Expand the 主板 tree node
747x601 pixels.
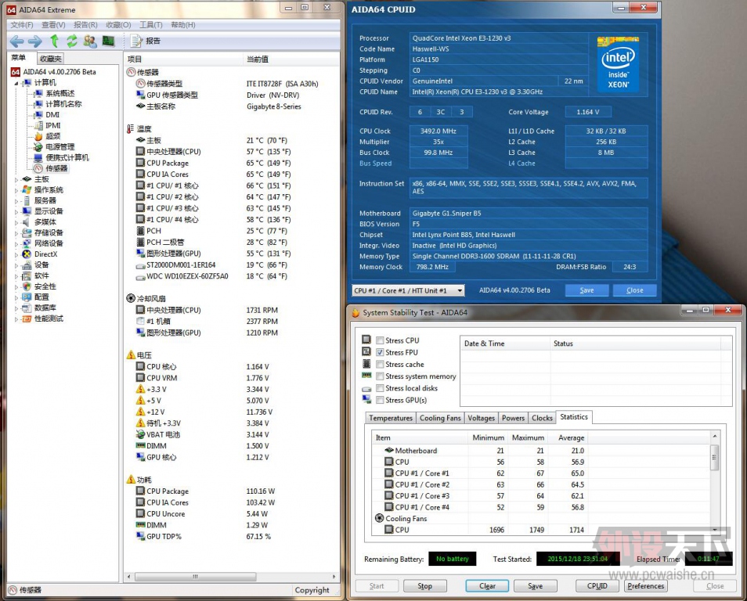[x=16, y=179]
